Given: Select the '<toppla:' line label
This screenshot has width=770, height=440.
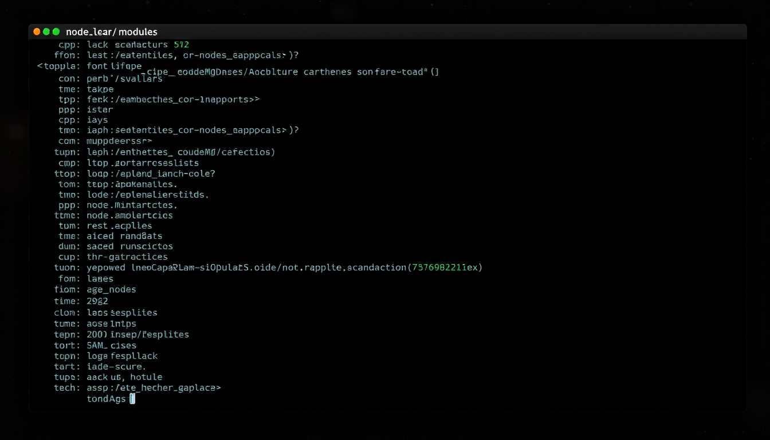Looking at the screenshot, I should 59,66.
